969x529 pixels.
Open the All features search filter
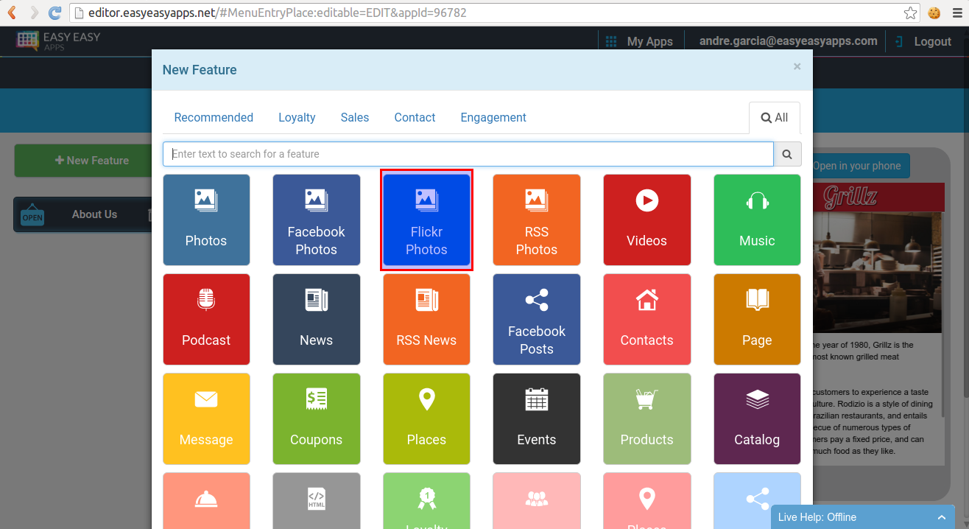point(774,117)
